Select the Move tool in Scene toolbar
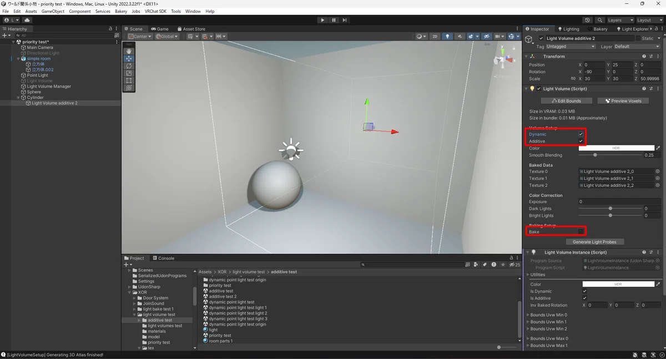The width and height of the screenshot is (666, 359). (129, 58)
